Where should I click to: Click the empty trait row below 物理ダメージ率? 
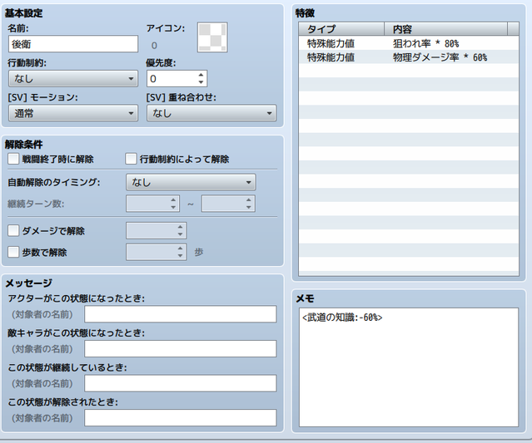409,71
